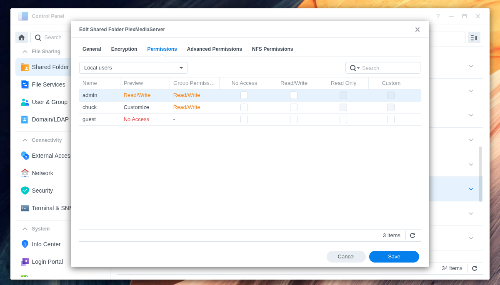Image resolution: width=500 pixels, height=285 pixels.
Task: Switch to the Encryption tab
Action: 124,49
